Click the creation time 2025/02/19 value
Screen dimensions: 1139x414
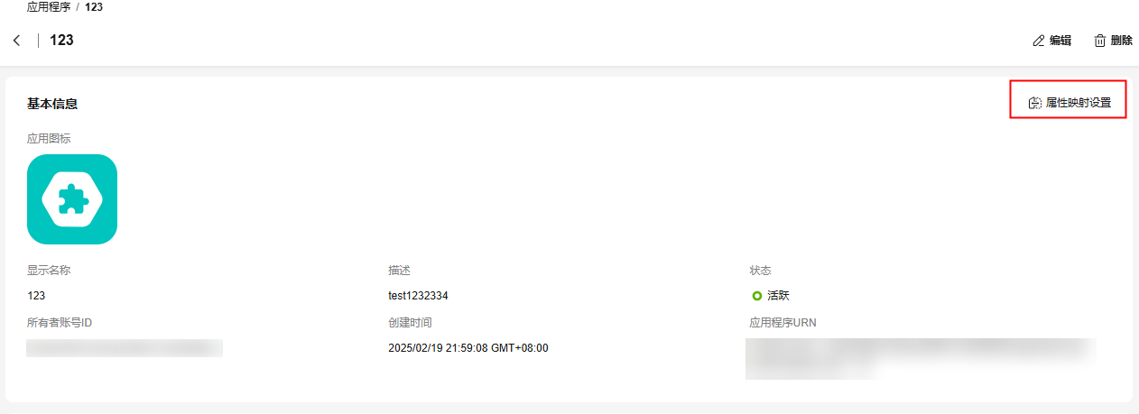[468, 348]
